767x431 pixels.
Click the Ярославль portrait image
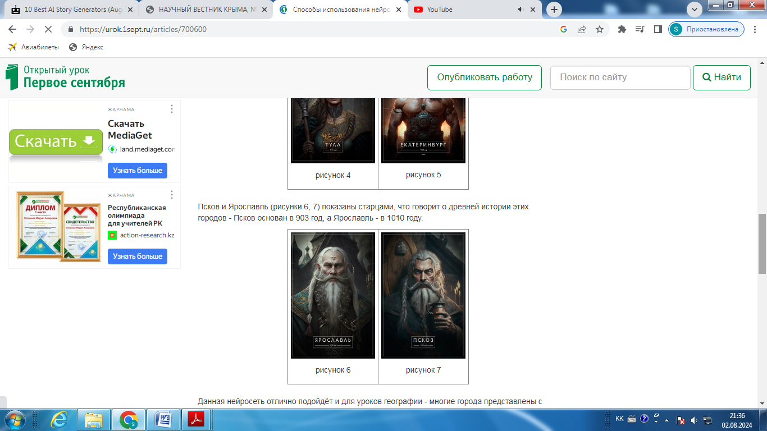(x=333, y=295)
